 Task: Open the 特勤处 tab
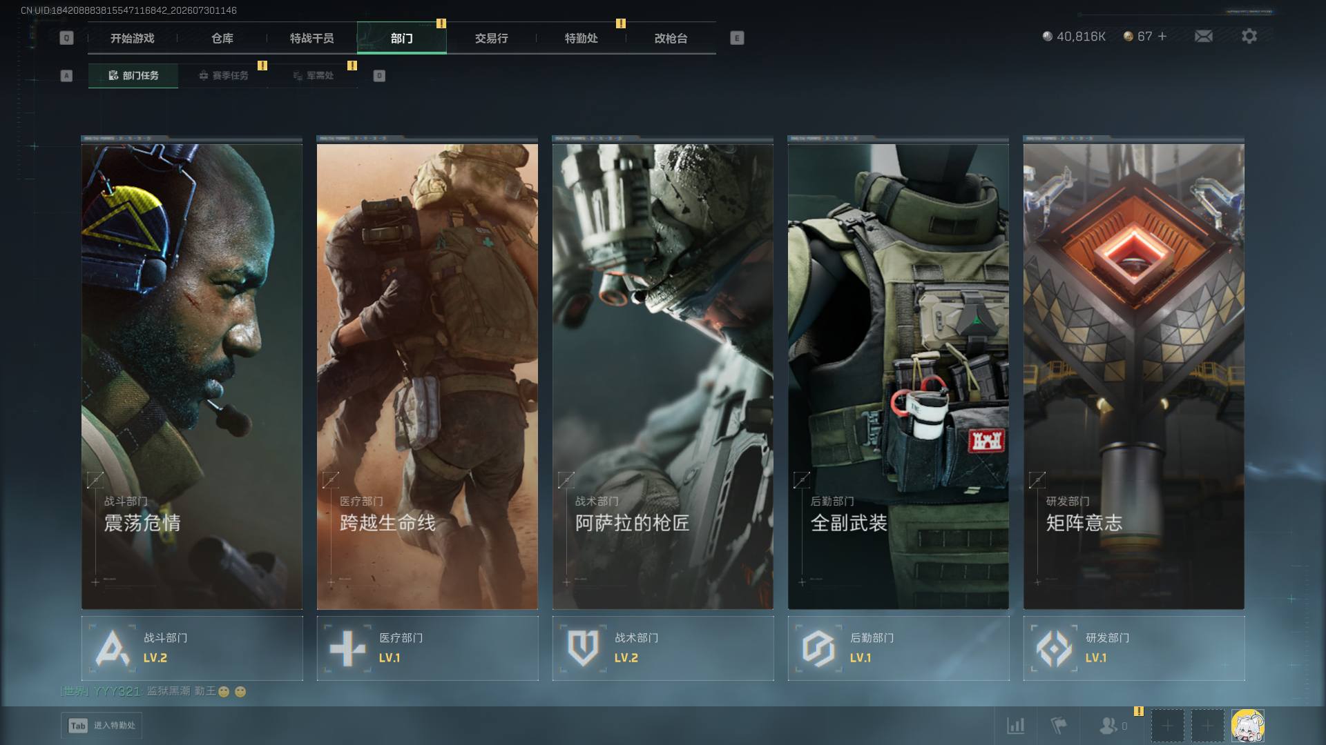tap(582, 38)
